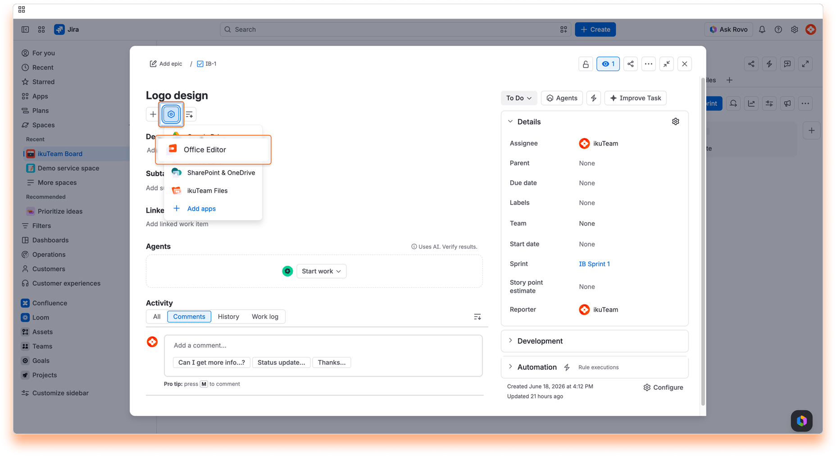Collapse the sidebar panel icon
Image resolution: width=836 pixels, height=456 pixels.
25,29
